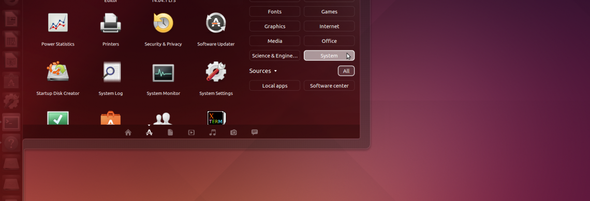Open the Power Statistics app
The width and height of the screenshot is (590, 201).
click(x=58, y=23)
